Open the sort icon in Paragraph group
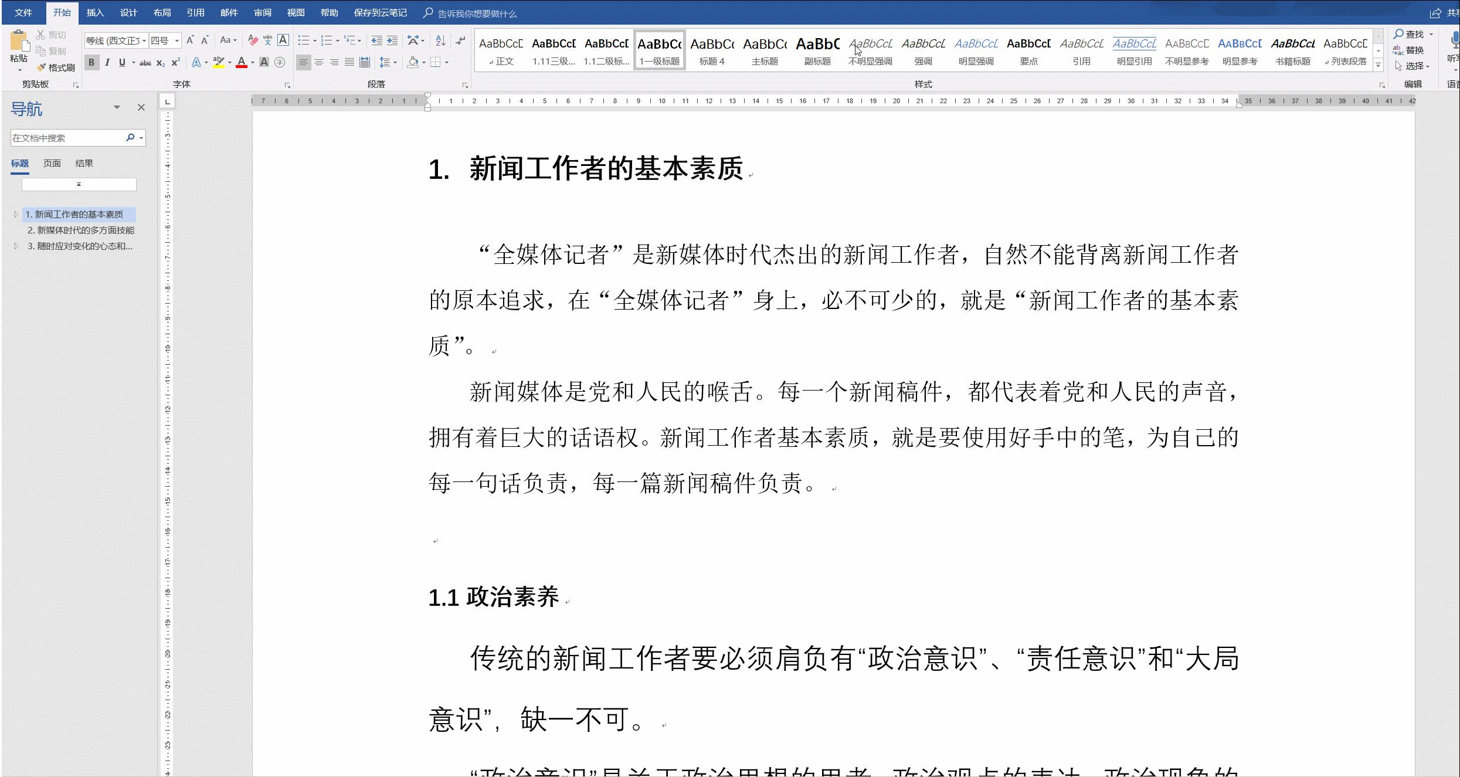 (x=440, y=41)
